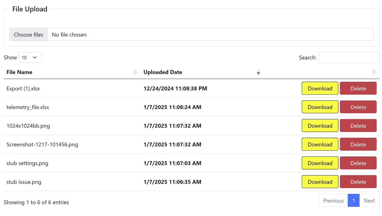This screenshot has width=382, height=216.
Task: Focus the Search input field
Action: click(349, 57)
